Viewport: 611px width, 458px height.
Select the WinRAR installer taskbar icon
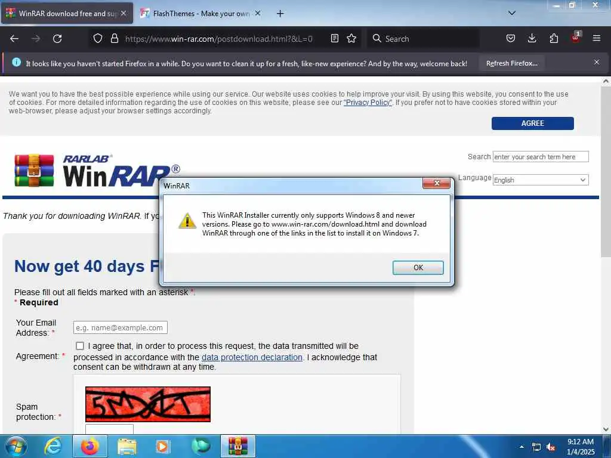click(238, 446)
